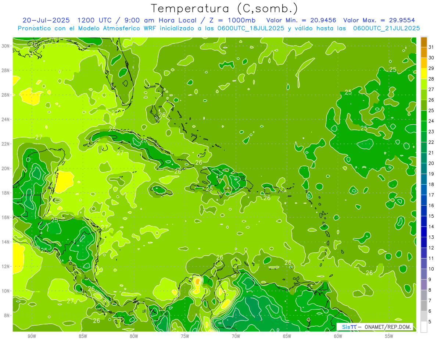Viewport: 441px width, 341px height.
Task: Click the "75W" longitude axis label
Action: pos(185,336)
